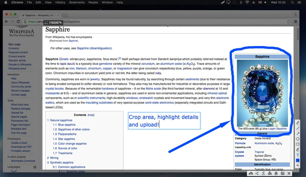The width and height of the screenshot is (306, 177).
Task: Choose the Rectangle shape tool
Action: coord(298,144)
